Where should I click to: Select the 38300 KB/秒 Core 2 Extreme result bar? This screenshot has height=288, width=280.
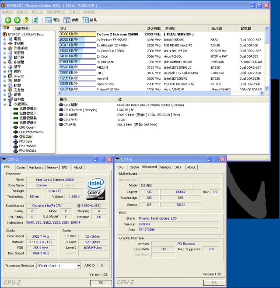pyautogui.click(x=77, y=34)
